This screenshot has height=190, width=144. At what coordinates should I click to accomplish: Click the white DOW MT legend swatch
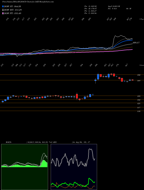click(x=3, y=10)
